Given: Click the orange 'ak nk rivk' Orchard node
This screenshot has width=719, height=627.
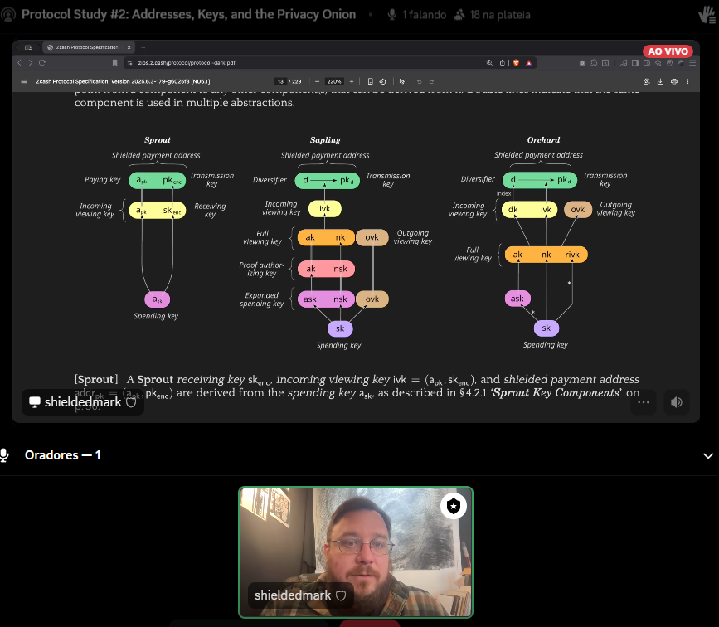Looking at the screenshot, I should point(547,255).
